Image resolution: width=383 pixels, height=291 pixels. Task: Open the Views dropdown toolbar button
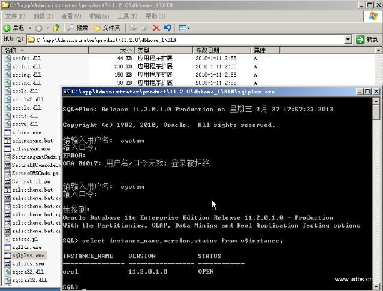(x=184, y=28)
